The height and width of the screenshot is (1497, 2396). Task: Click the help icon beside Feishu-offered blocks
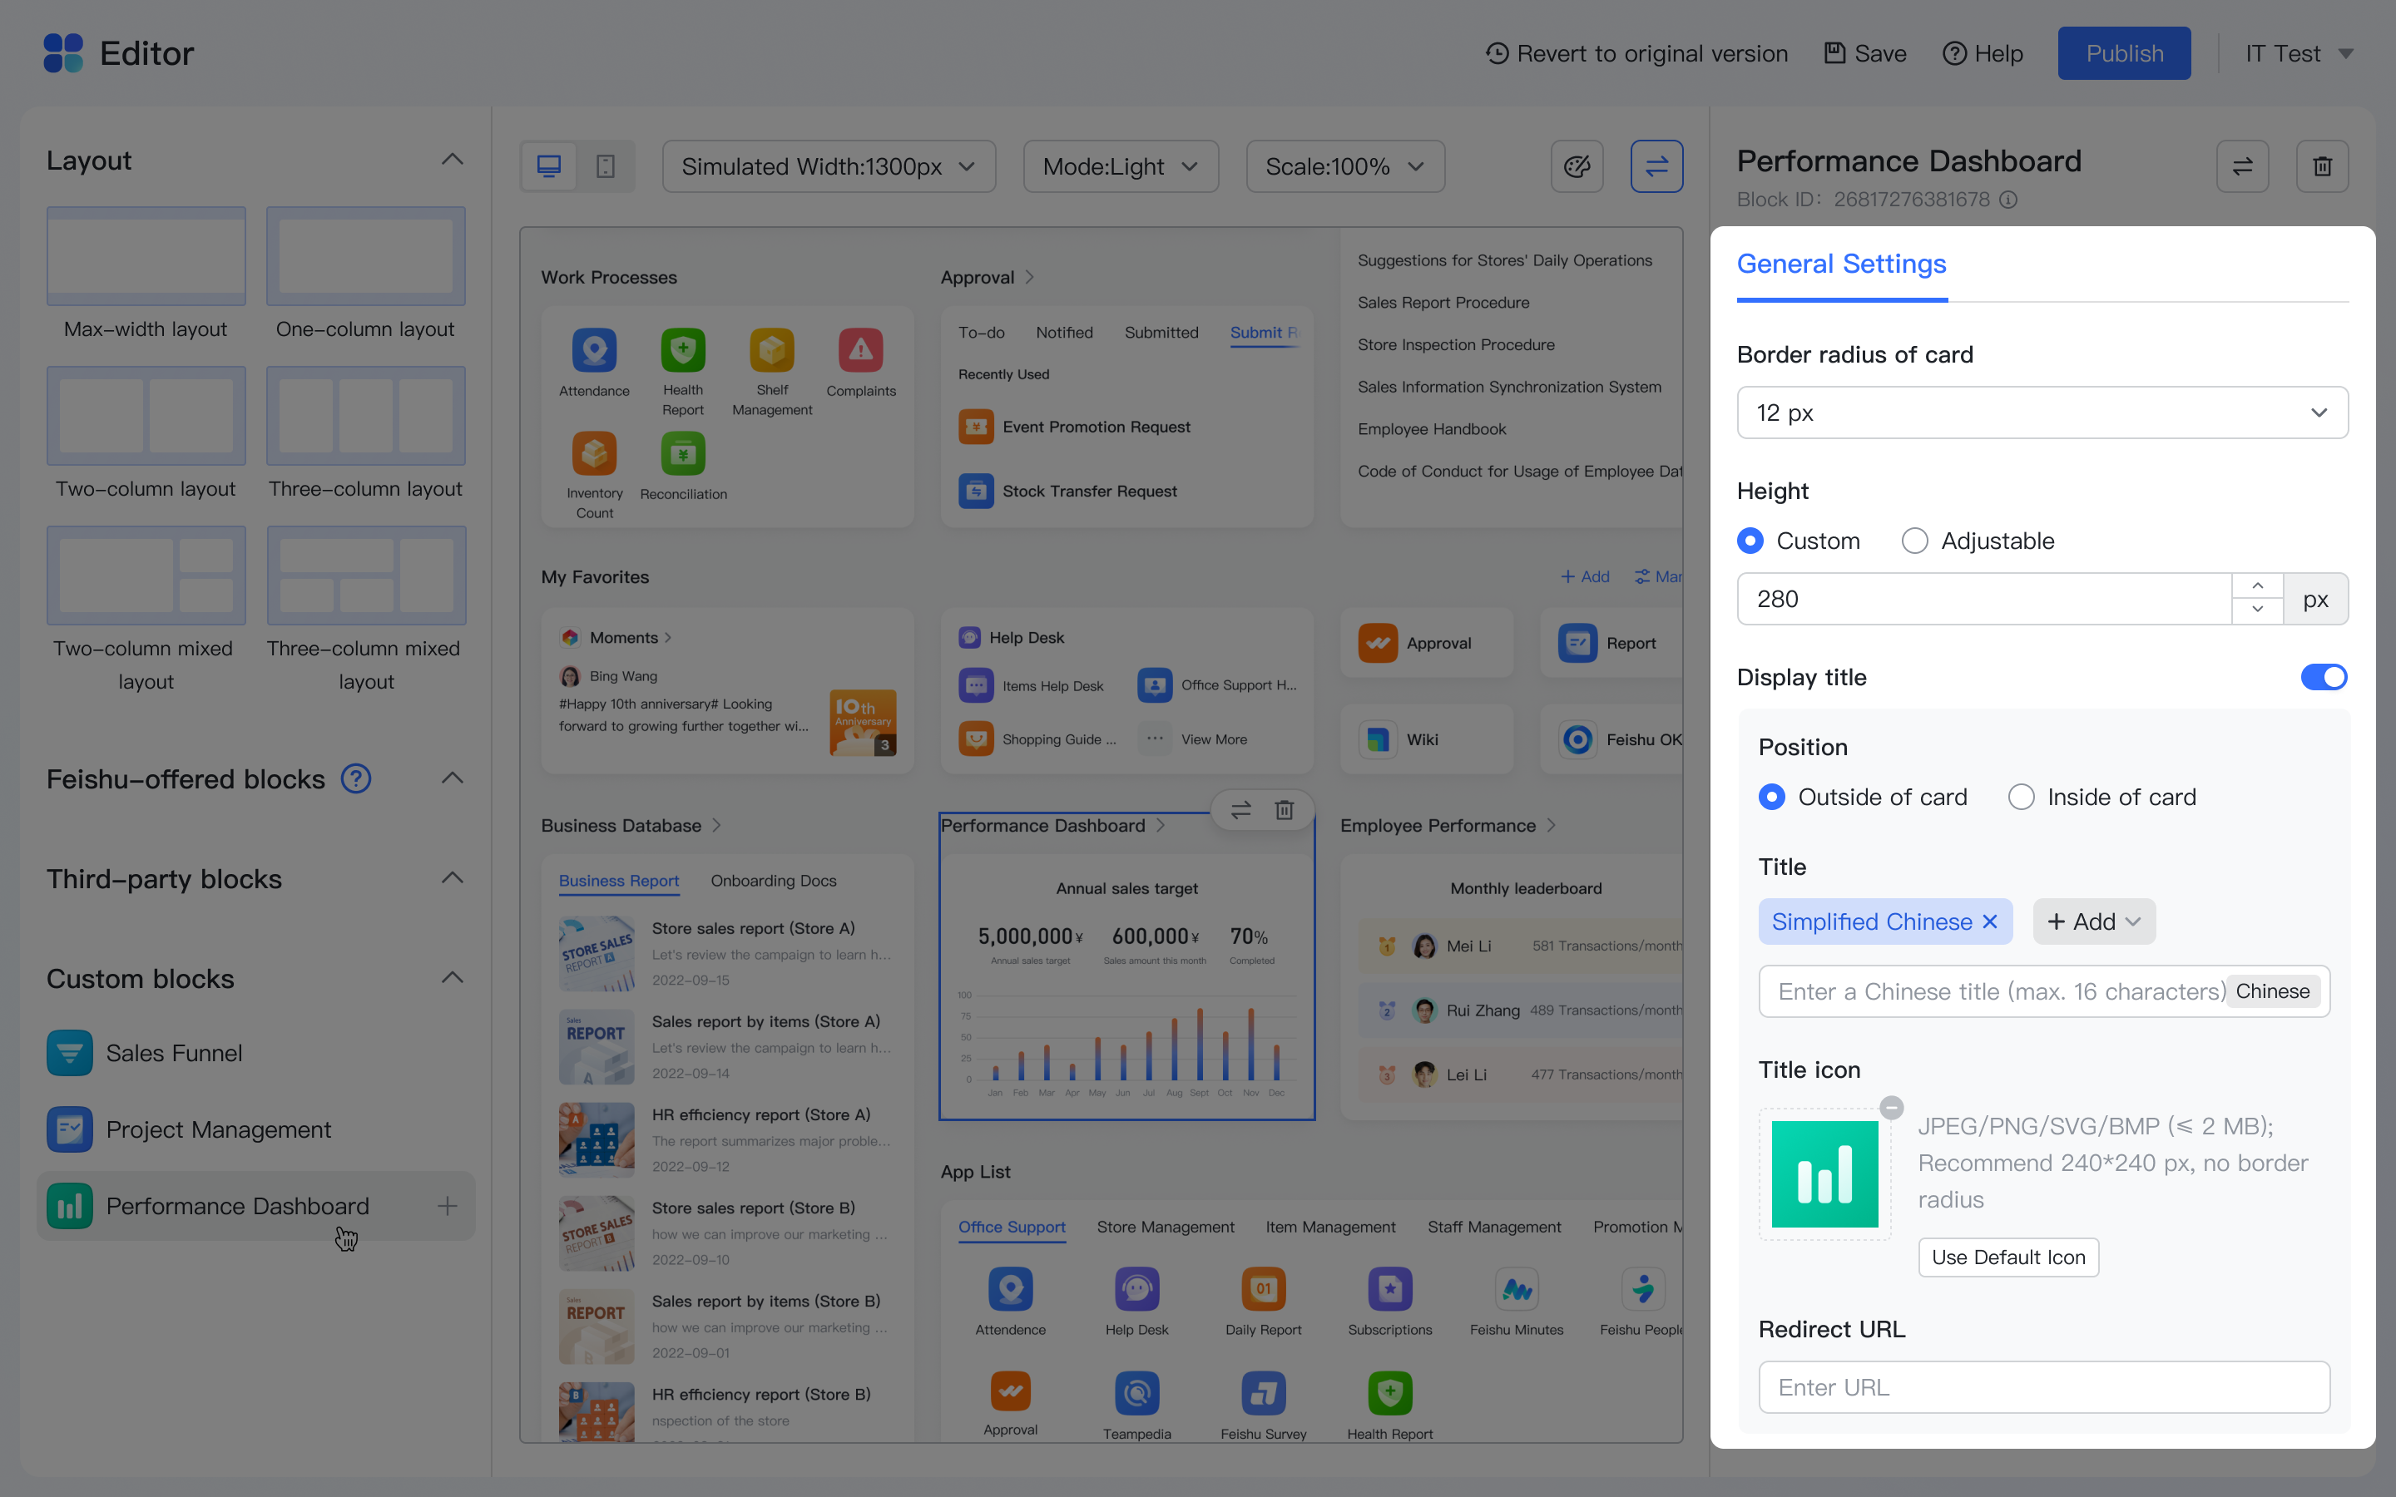pos(355,779)
